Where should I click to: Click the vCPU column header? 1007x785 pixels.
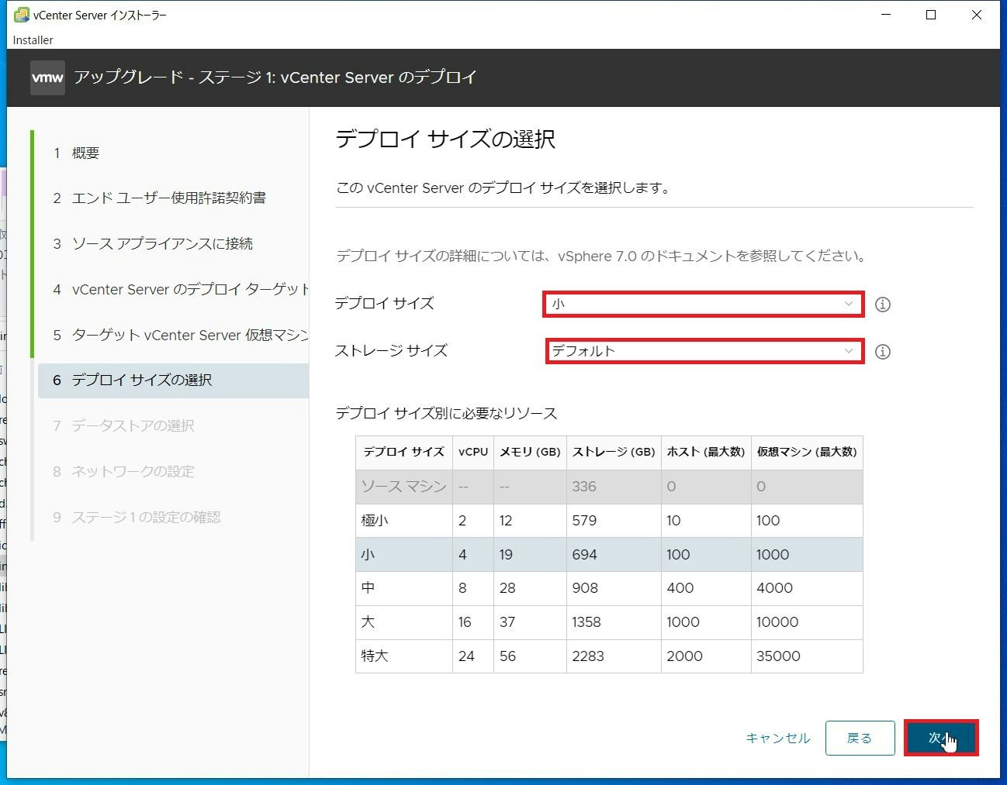[473, 452]
